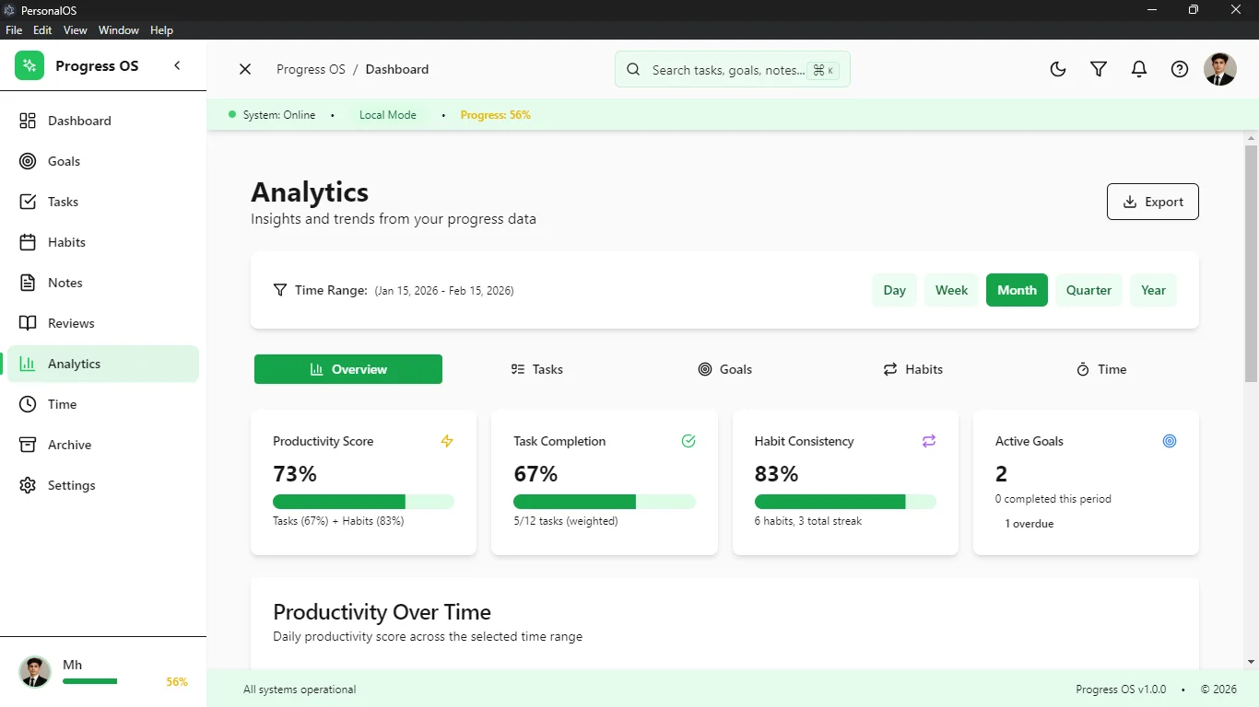The width and height of the screenshot is (1259, 707).
Task: Open the Edit menu
Action: coord(42,30)
